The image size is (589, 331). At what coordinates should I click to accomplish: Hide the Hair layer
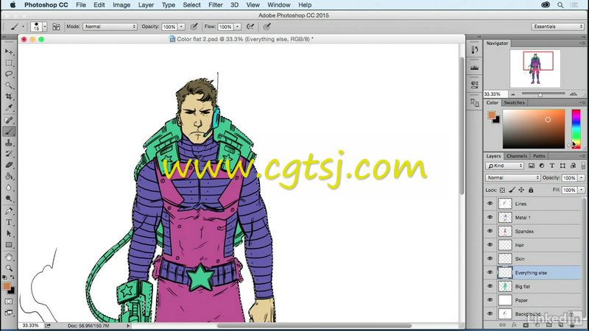pos(490,245)
